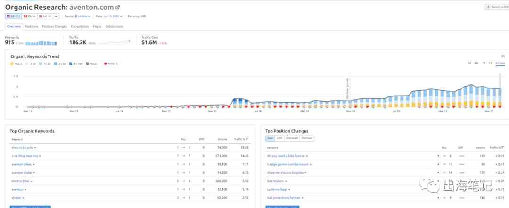Screen dimensions: 509x208
Task: Open the more databases ellipsis button
Action: (56, 16)
